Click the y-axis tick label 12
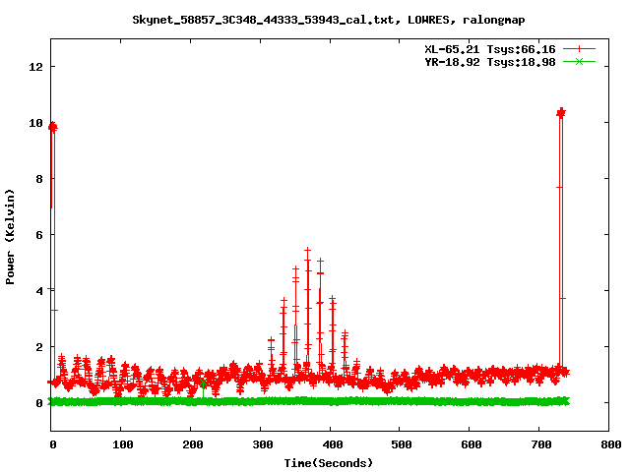Viewport: 630px width, 472px height. [35, 67]
